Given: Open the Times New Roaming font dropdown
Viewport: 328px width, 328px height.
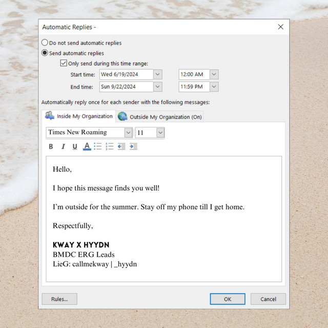Looking at the screenshot, I should tap(128, 133).
